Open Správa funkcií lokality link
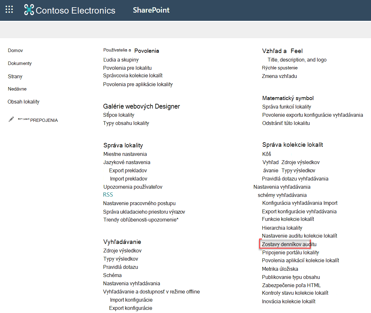Screen dimensions: 371x313 tap(287, 107)
